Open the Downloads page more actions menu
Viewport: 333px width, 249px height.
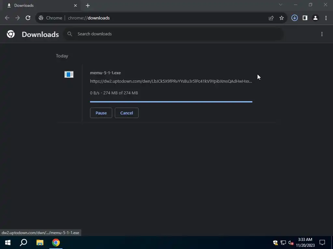pyautogui.click(x=322, y=34)
